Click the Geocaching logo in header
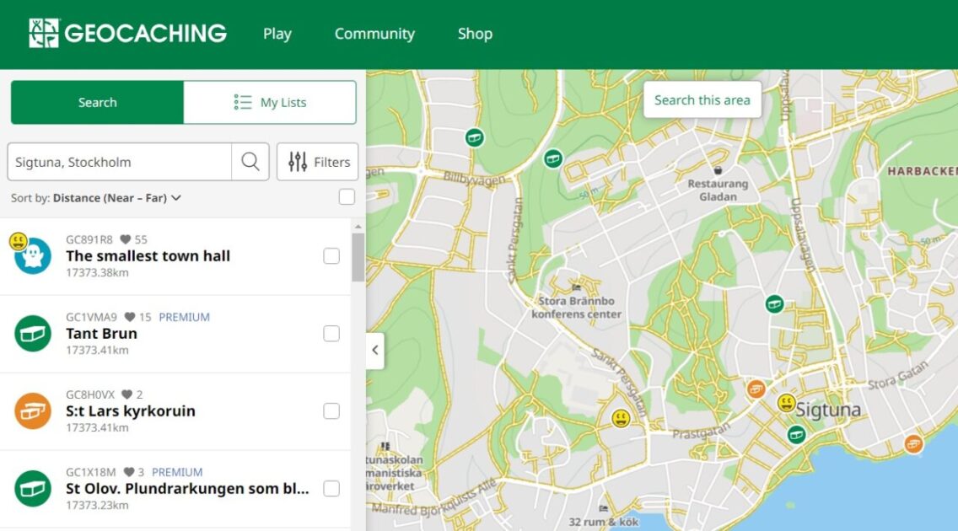 click(127, 34)
